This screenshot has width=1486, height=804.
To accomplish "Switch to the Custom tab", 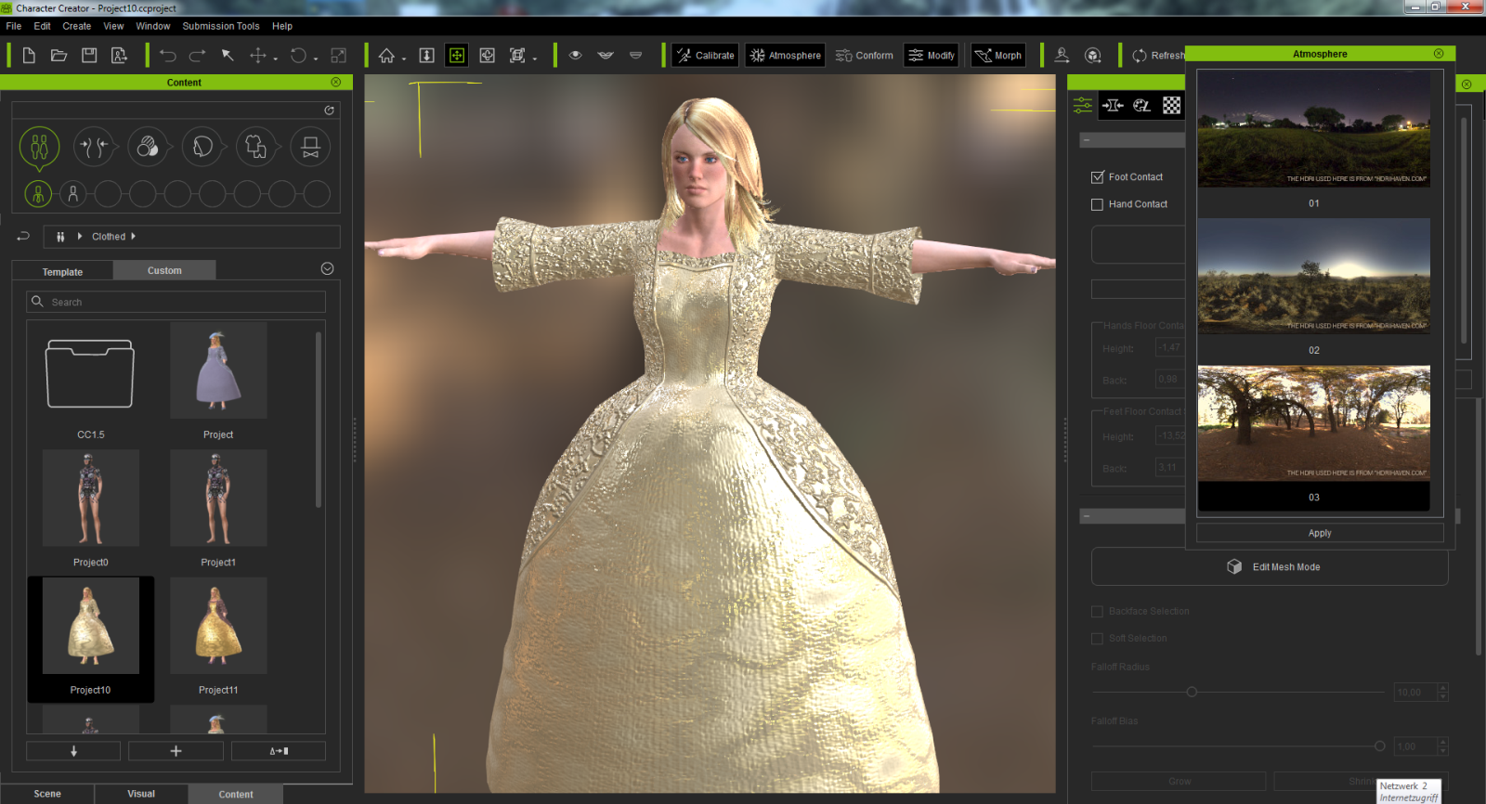I will pyautogui.click(x=164, y=270).
